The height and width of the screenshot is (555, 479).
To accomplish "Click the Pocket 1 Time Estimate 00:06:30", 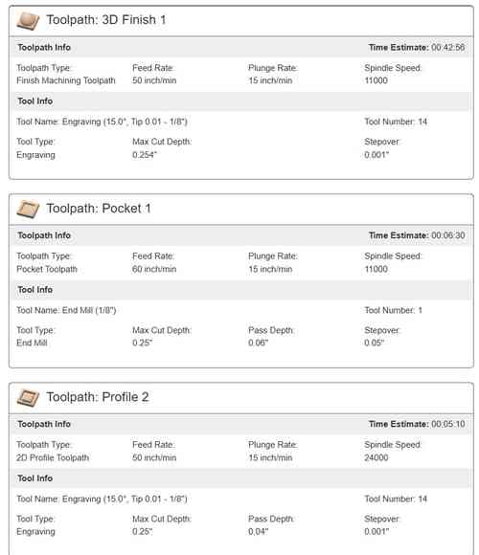I will point(447,235).
